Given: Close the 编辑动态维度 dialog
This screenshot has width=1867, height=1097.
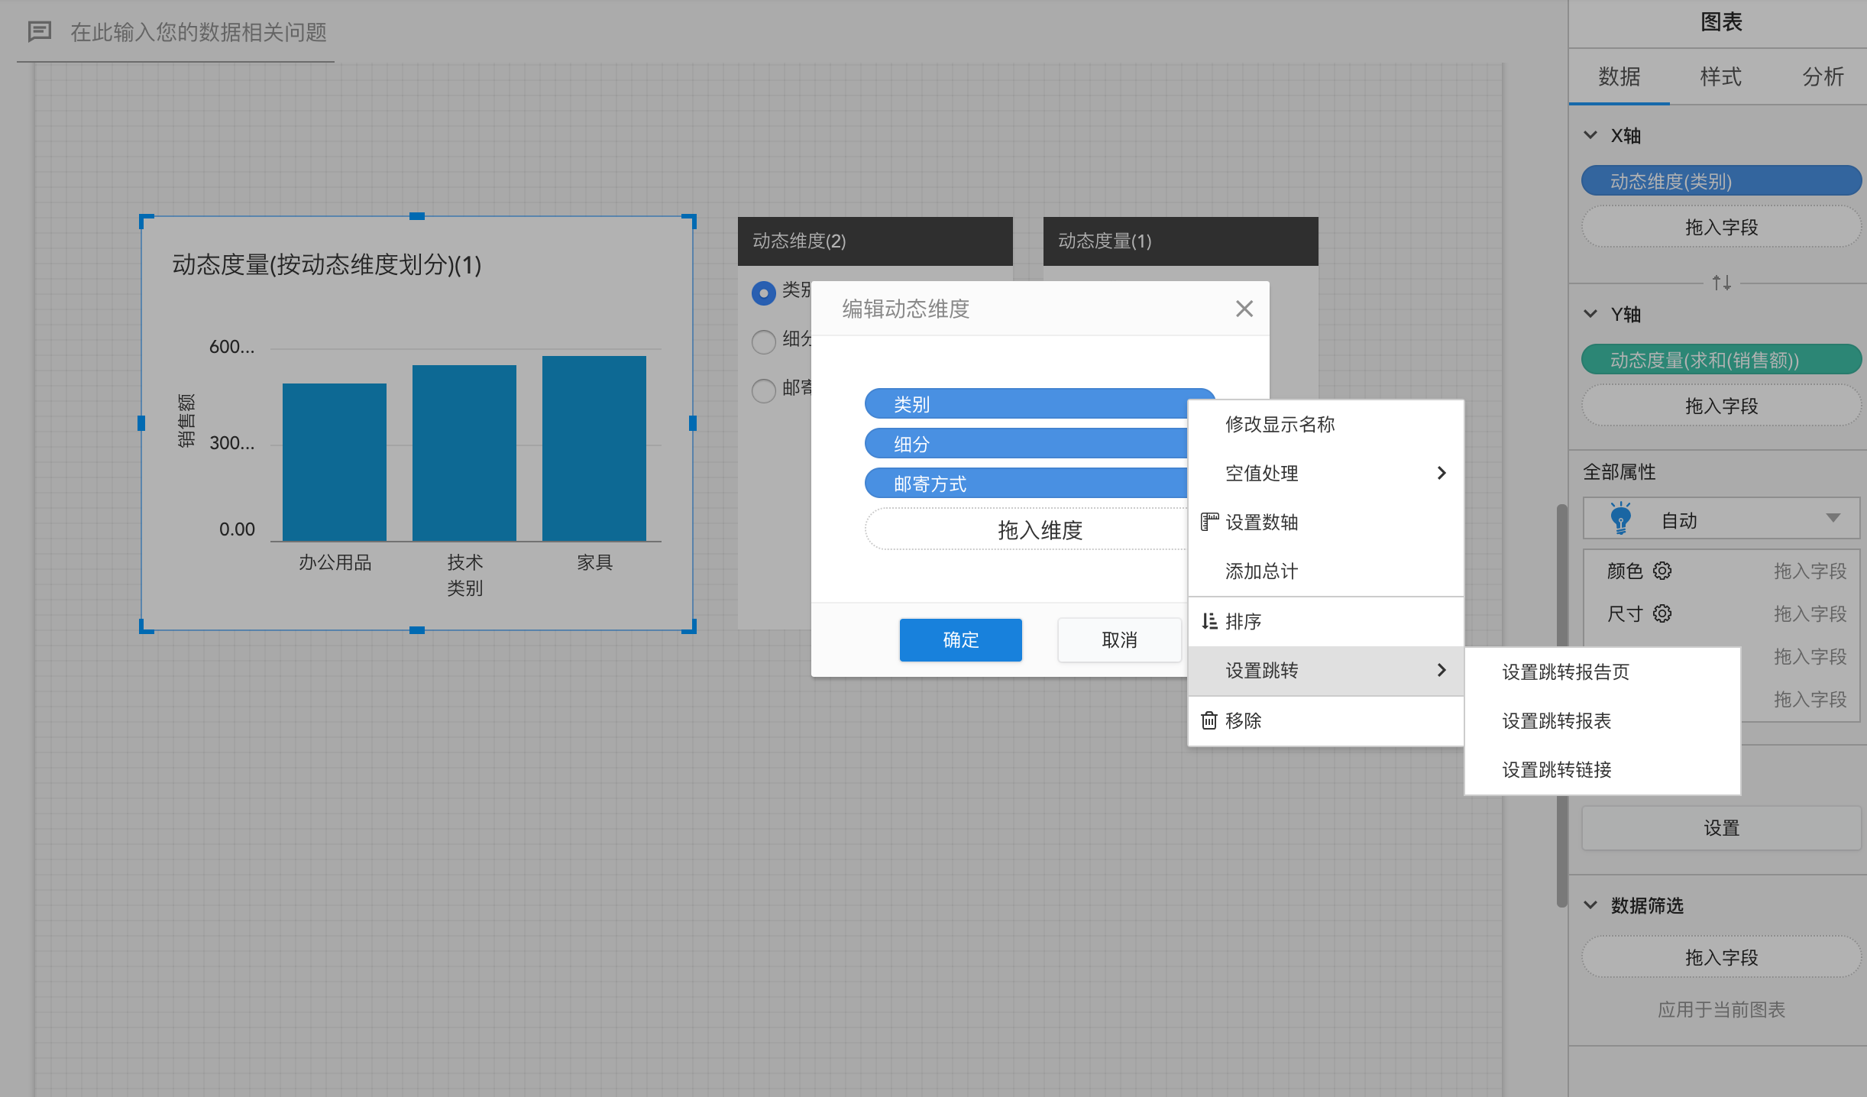Looking at the screenshot, I should (1244, 309).
